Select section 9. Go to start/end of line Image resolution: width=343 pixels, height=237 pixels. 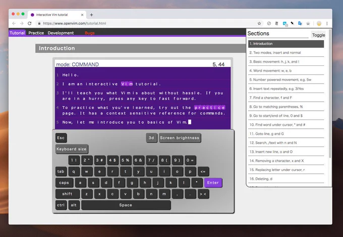pyautogui.click(x=286, y=116)
